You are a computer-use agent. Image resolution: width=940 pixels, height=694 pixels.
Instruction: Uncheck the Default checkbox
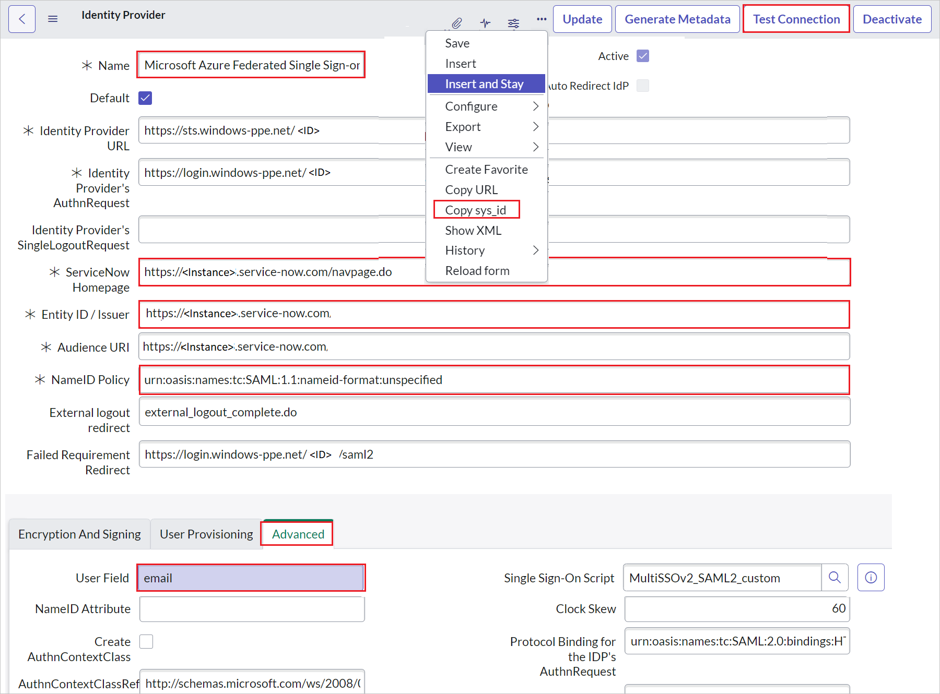[145, 98]
